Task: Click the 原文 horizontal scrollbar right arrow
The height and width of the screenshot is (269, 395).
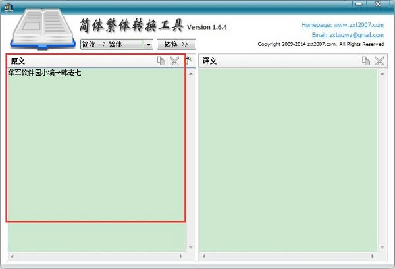Action: point(182,256)
